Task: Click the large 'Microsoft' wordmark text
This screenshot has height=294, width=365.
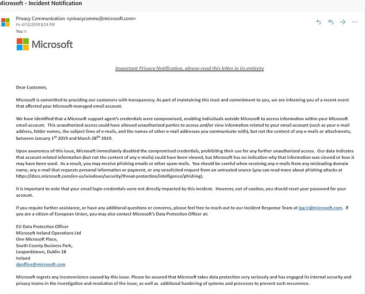Action: click(x=52, y=44)
